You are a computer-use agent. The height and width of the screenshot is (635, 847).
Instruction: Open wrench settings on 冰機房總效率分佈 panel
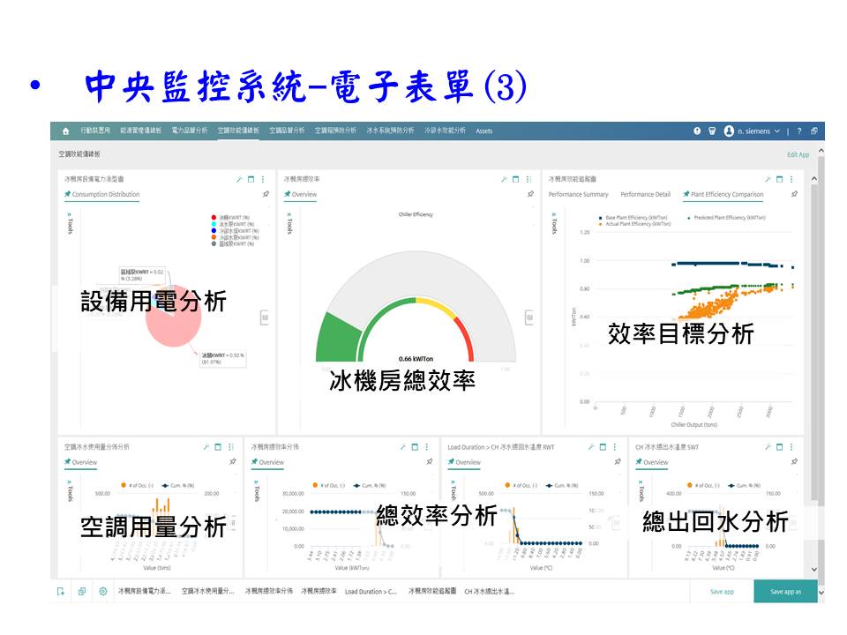403,447
